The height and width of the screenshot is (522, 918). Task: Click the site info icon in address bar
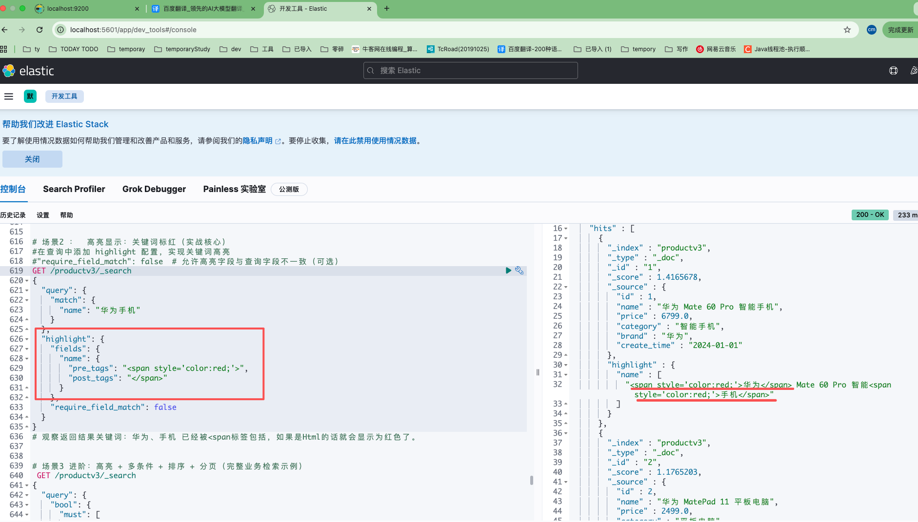pyautogui.click(x=60, y=30)
